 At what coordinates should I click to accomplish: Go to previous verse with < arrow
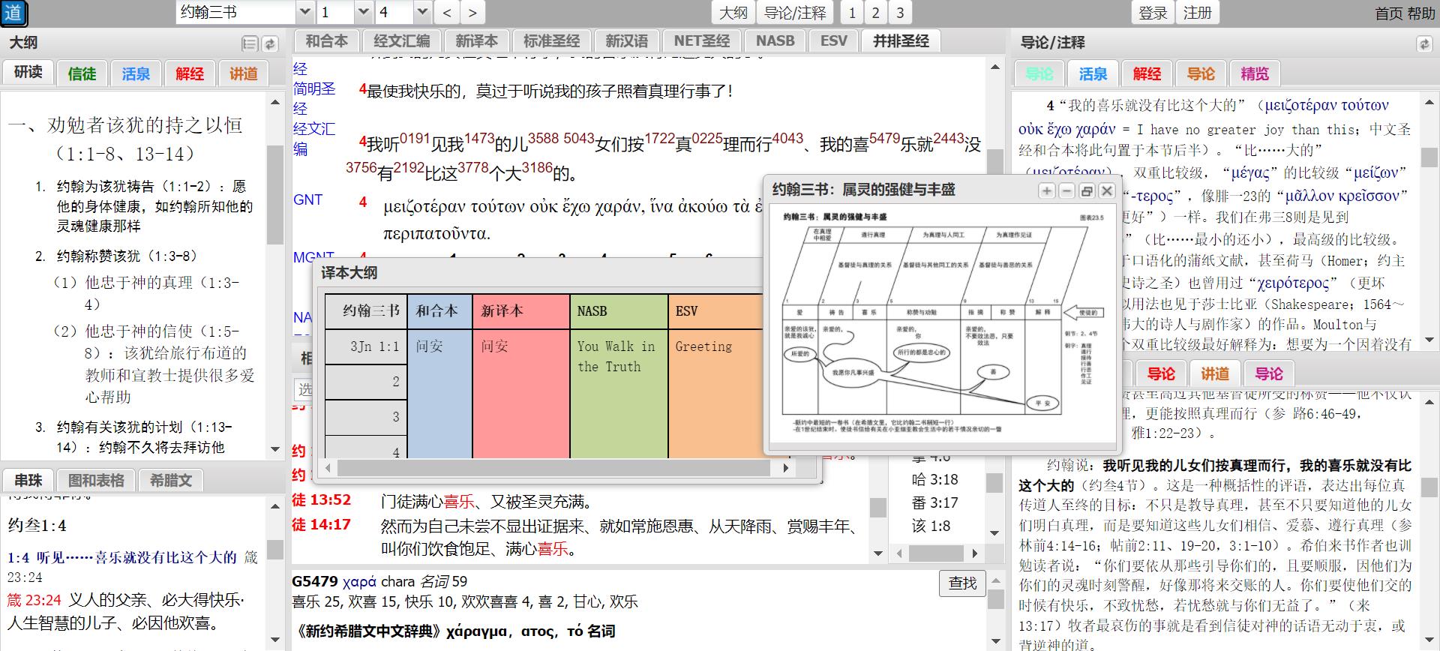[447, 13]
